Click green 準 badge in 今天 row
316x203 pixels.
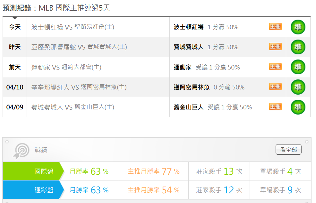(298, 27)
